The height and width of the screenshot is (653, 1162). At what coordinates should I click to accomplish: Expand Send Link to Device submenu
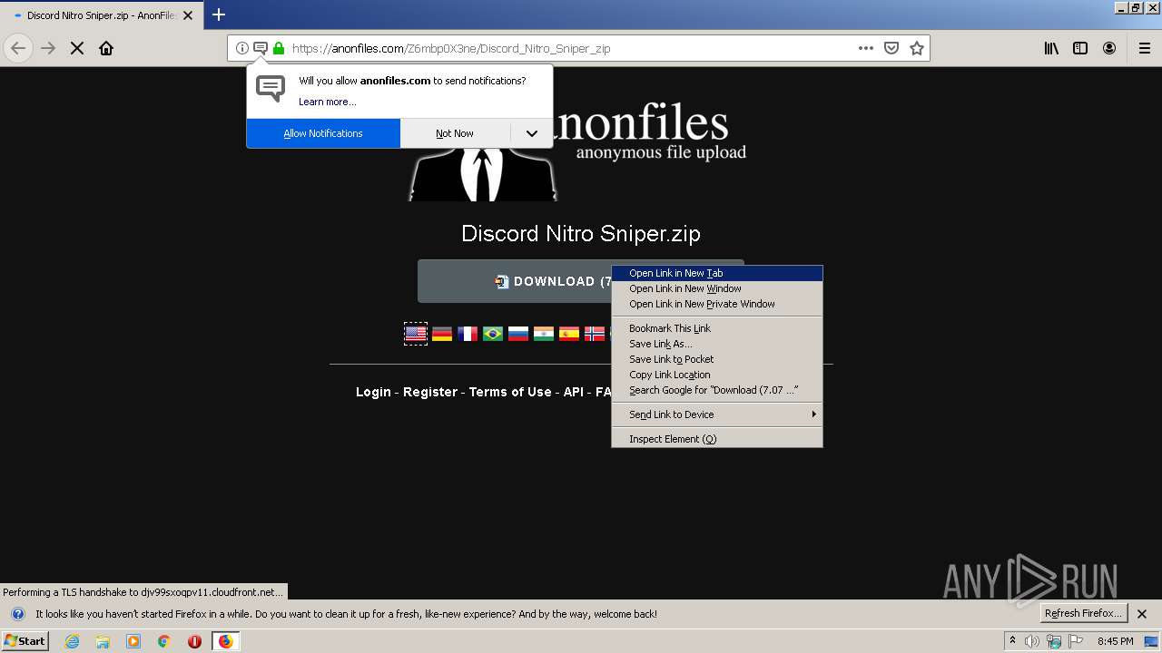point(717,414)
